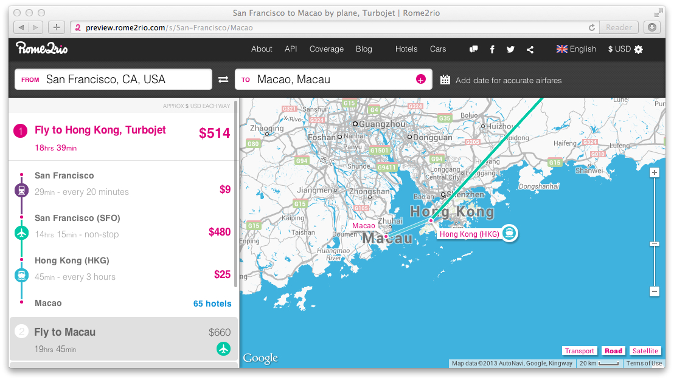Open the English language selector
The height and width of the screenshot is (380, 674).
point(577,49)
